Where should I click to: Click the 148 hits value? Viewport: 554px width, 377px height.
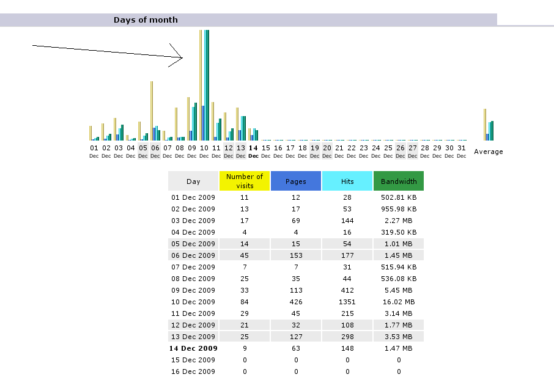click(x=347, y=348)
